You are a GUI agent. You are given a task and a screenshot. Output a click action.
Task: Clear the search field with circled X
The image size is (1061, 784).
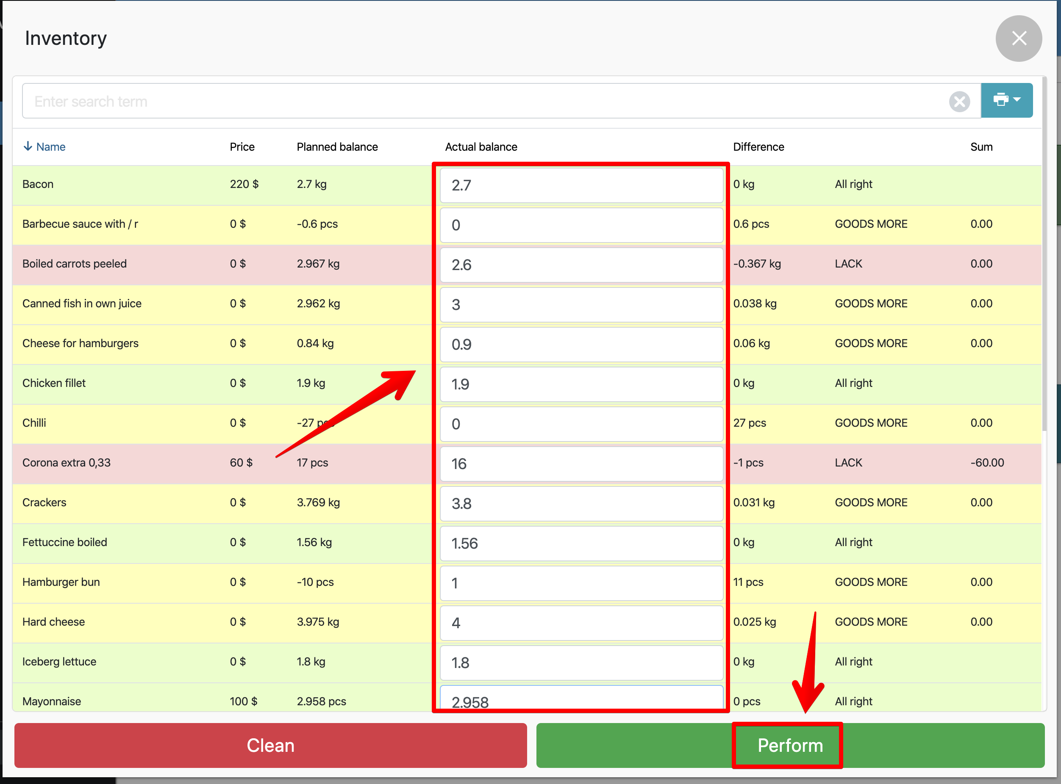[959, 102]
